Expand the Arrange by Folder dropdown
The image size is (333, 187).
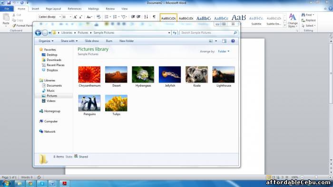pos(224,51)
